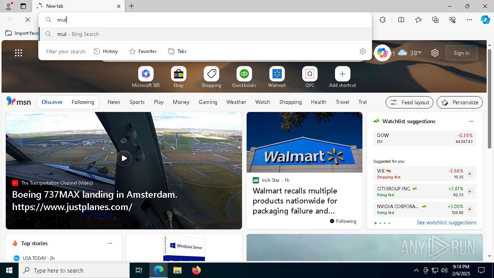The height and width of the screenshot is (278, 494).
Task: Open the Favorites star menu
Action: [x=418, y=20]
